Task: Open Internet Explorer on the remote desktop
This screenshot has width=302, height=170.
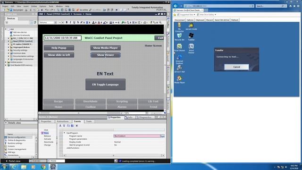Action: click(179, 59)
